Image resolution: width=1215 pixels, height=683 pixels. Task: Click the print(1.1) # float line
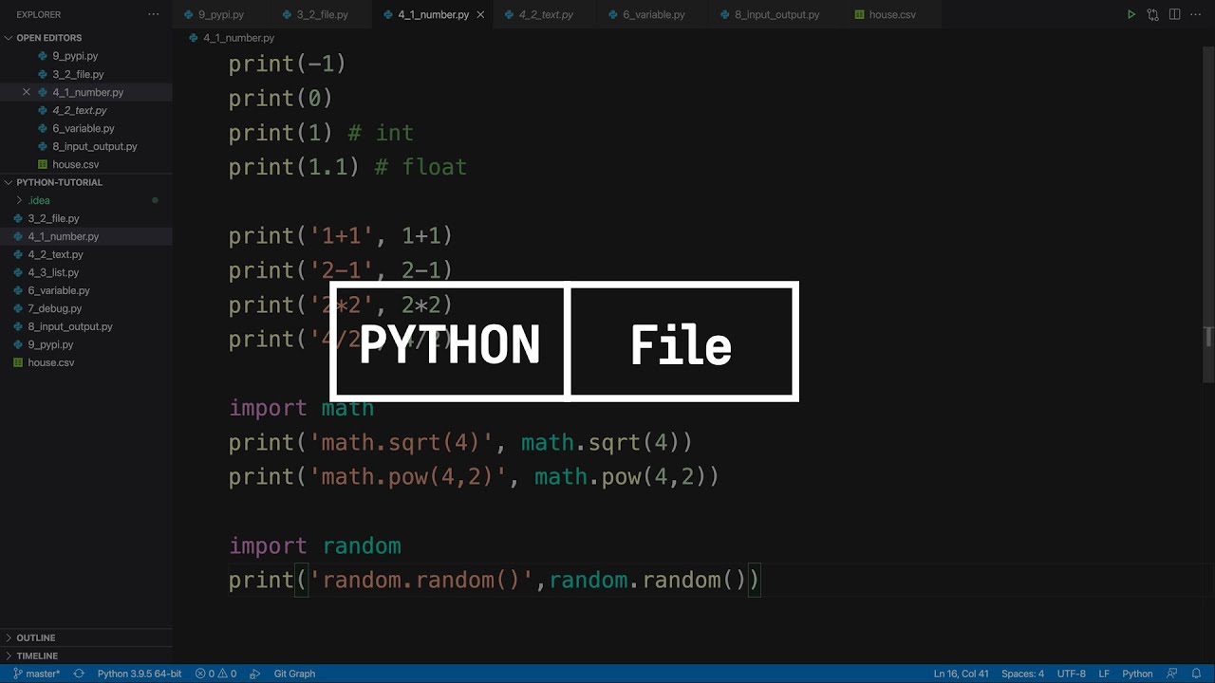347,167
